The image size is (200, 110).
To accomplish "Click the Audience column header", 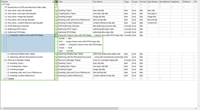I will coord(176,2).
